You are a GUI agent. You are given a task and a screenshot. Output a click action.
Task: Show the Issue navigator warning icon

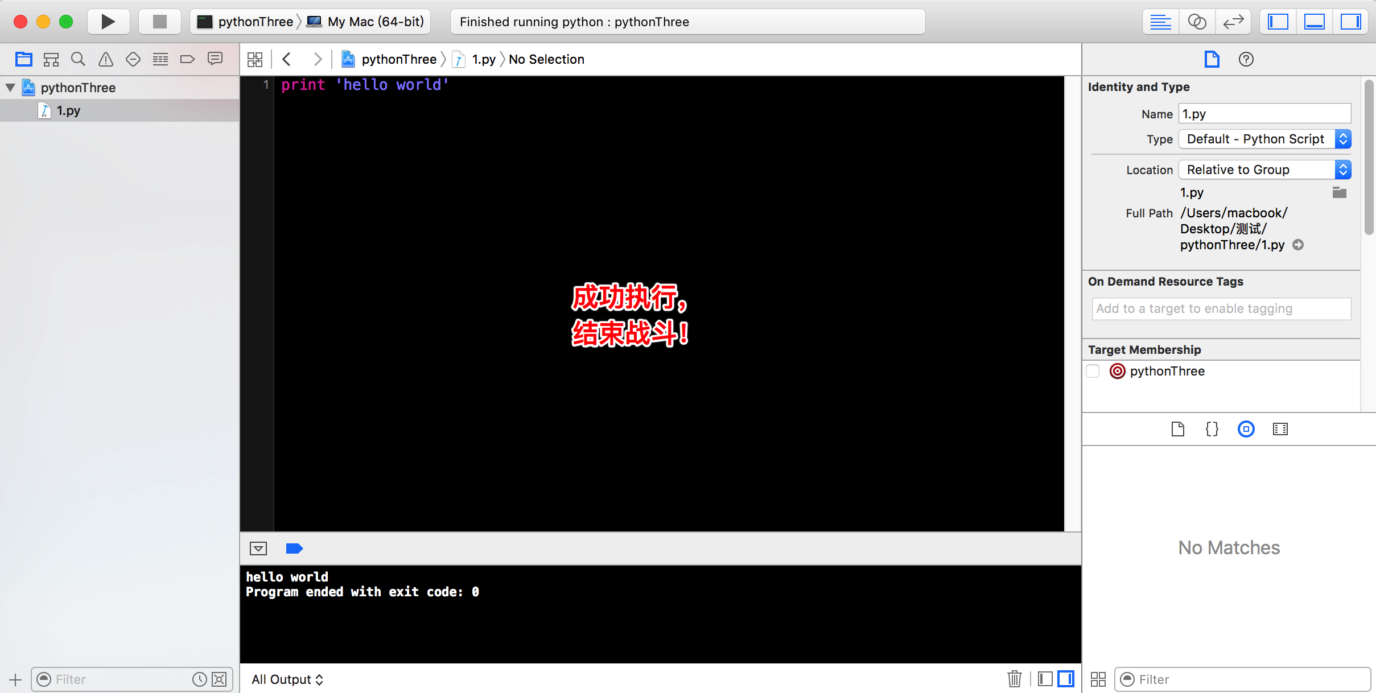coord(106,59)
